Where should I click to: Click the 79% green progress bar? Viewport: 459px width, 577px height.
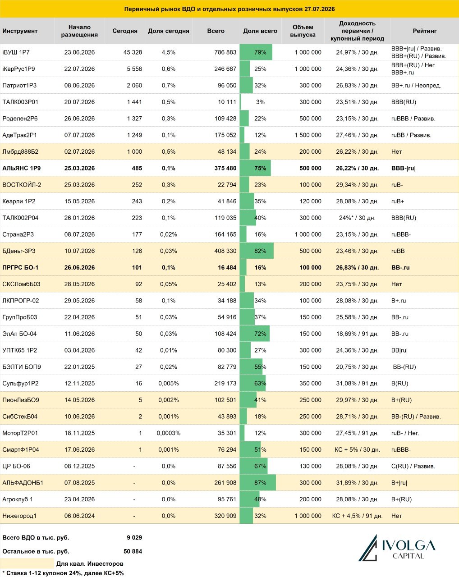[x=256, y=52]
